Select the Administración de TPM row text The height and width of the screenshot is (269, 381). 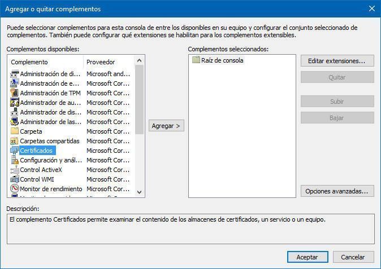tap(50, 93)
